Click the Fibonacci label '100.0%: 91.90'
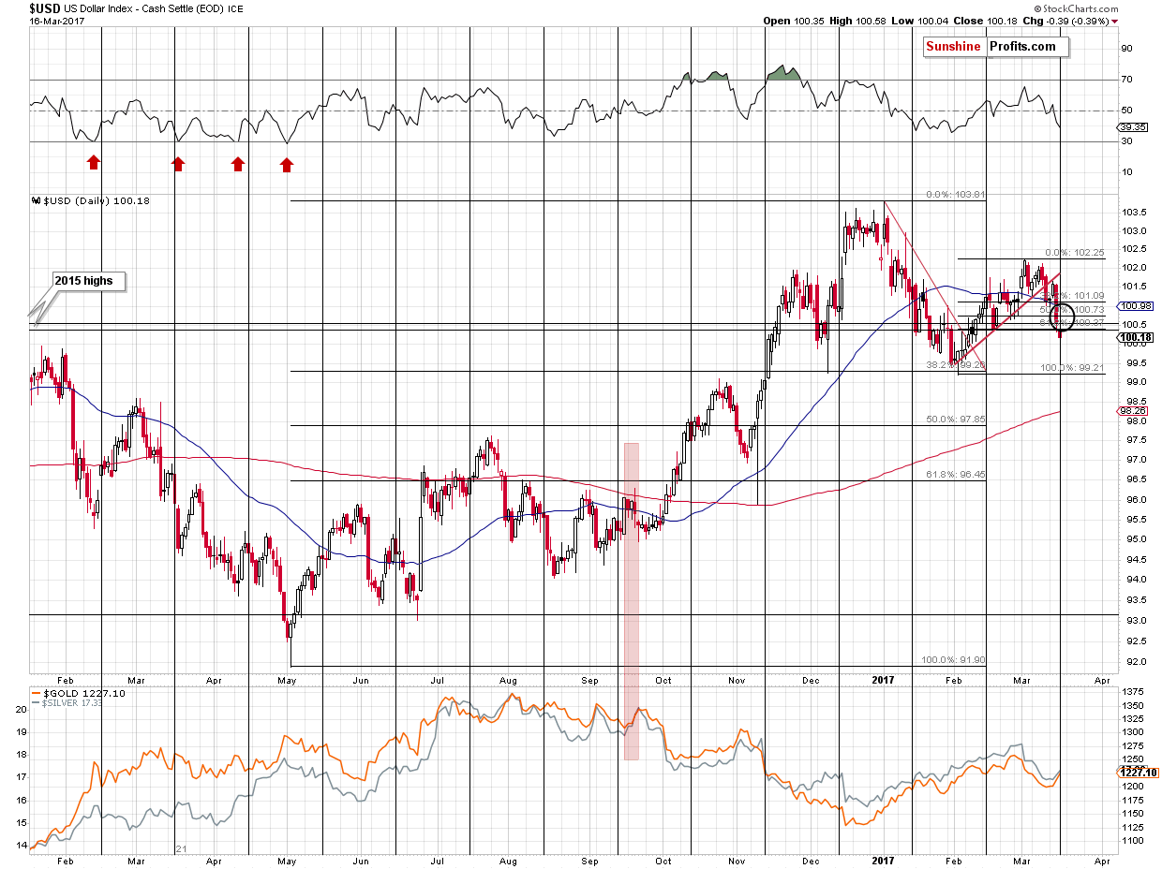Screen dimensions: 1162x869 (x=953, y=659)
